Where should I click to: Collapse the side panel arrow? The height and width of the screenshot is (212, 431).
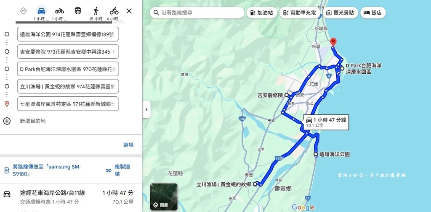tap(146, 109)
